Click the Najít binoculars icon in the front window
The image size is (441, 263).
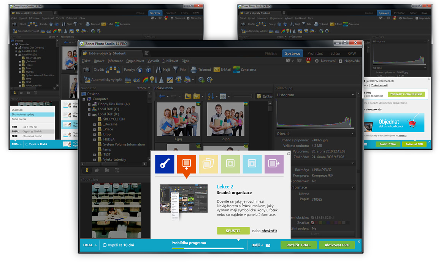point(159,70)
